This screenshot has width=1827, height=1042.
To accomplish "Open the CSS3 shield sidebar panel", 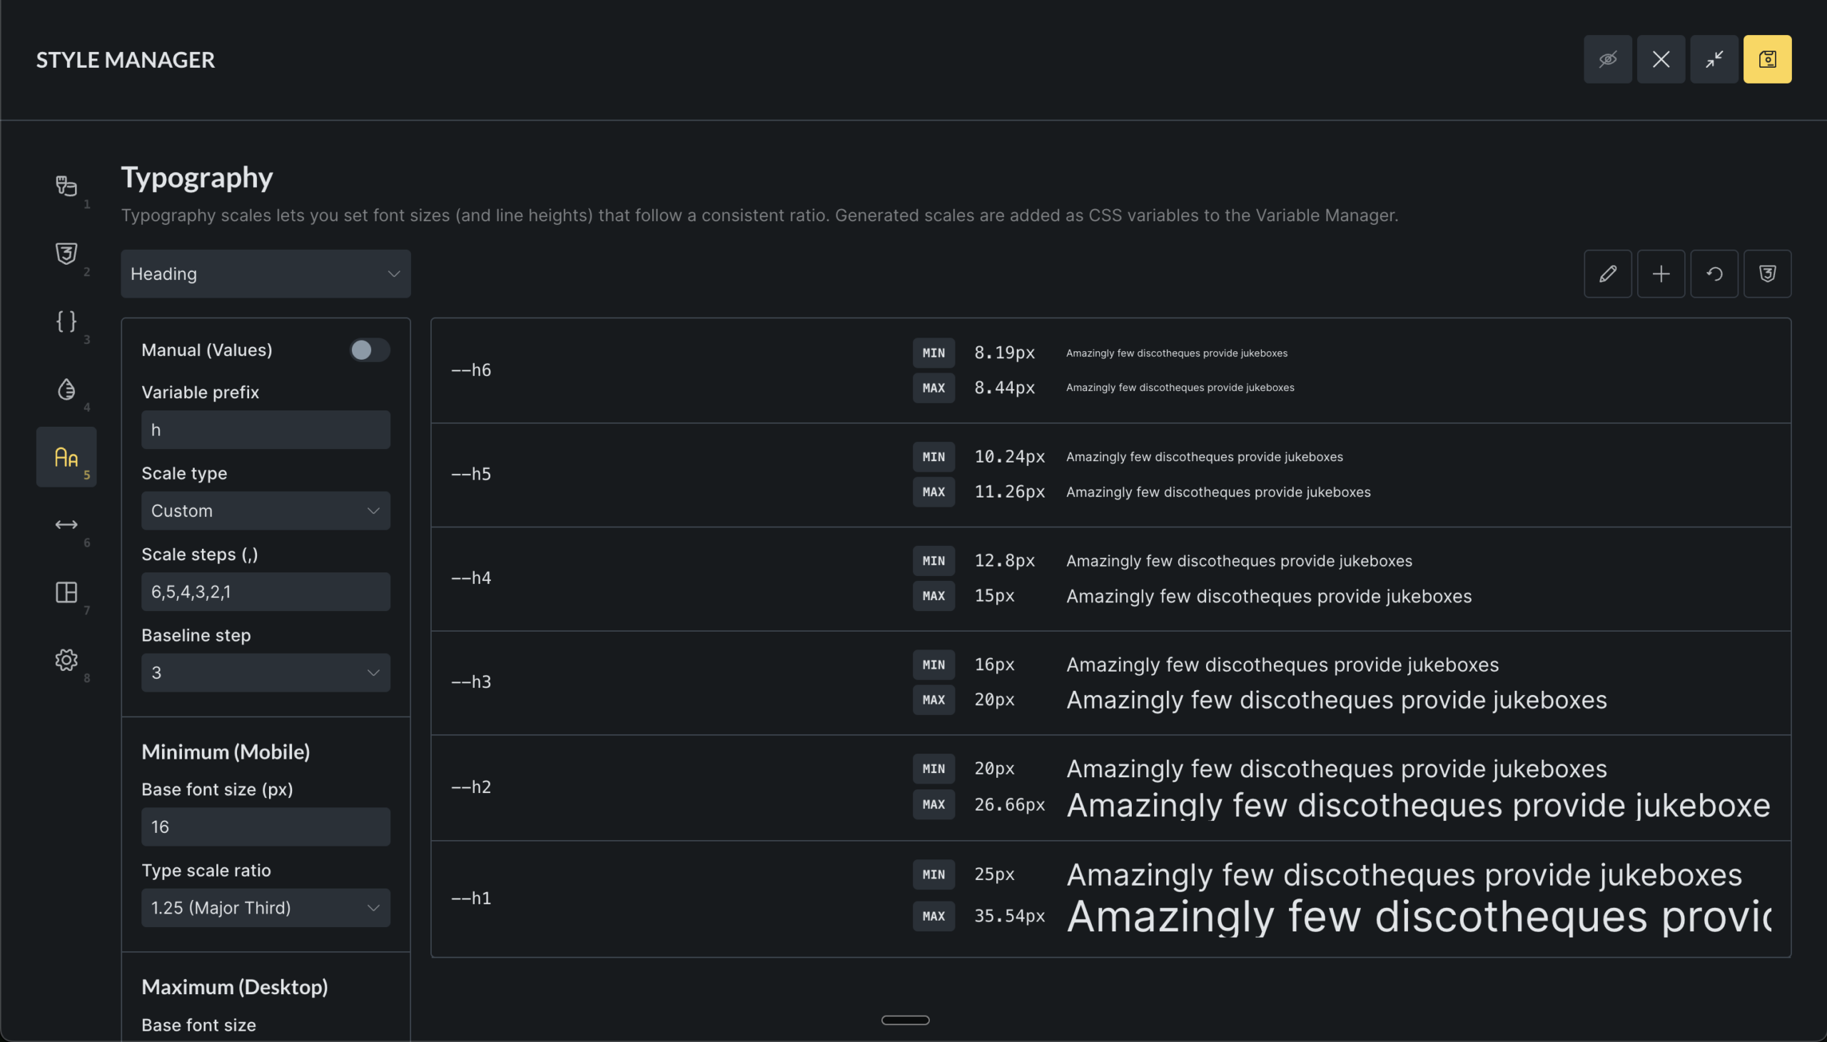I will [x=66, y=253].
